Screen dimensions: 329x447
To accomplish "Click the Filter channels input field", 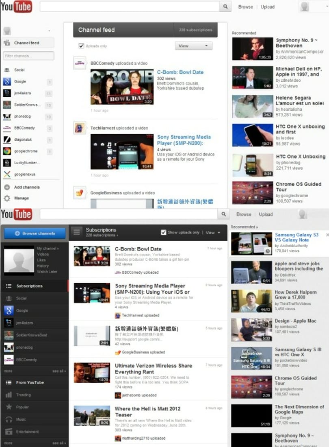I will 28,56.
